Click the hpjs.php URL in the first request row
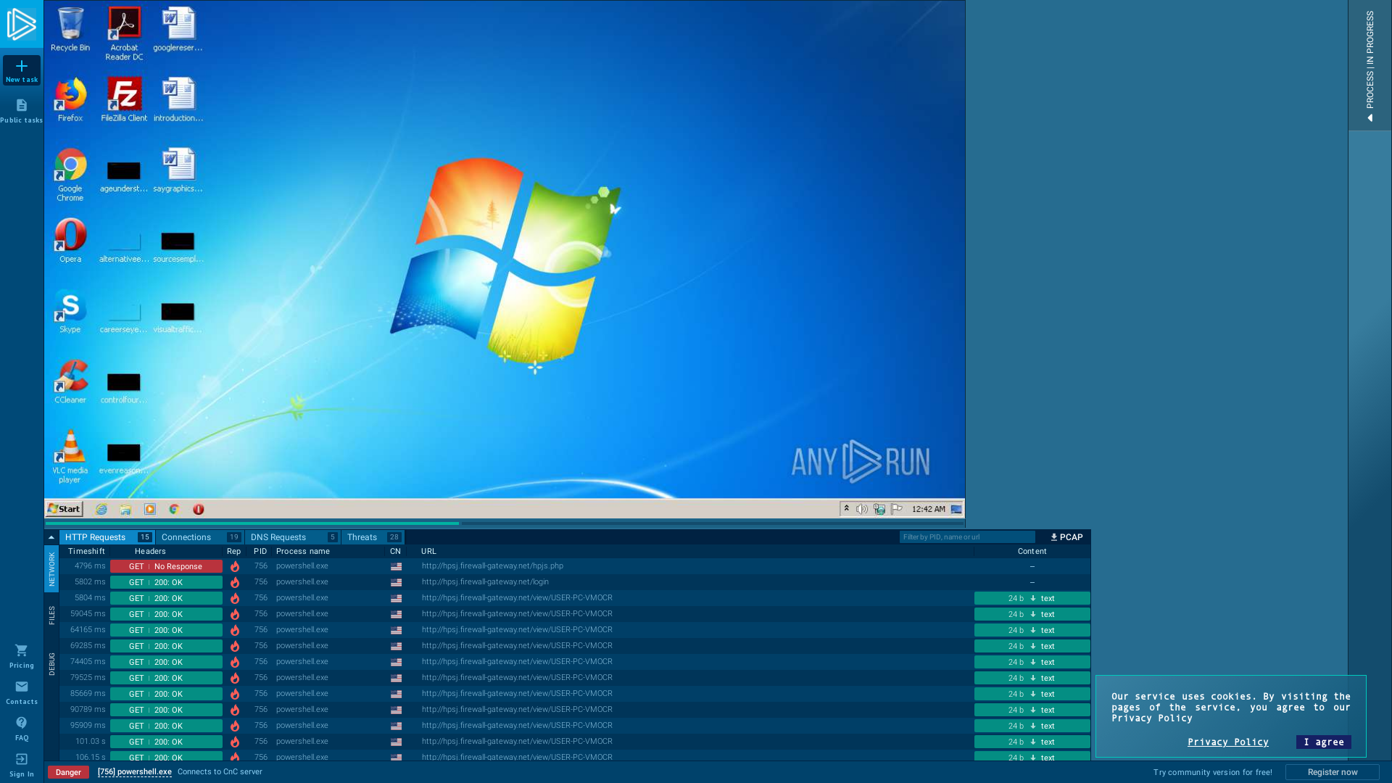Viewport: 1392px width, 783px height. [492, 566]
